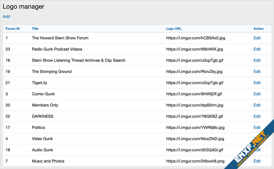Edit the Comic-Gunk row
Viewport: 274px width, 169px height.
[x=257, y=94]
